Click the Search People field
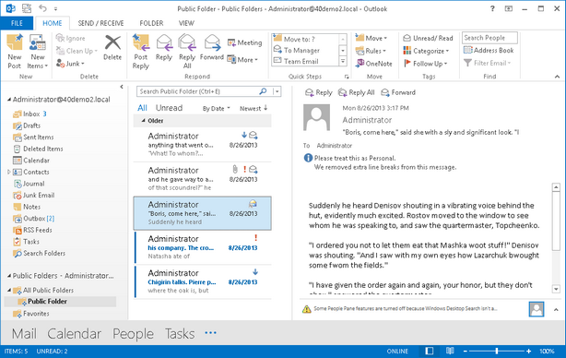Screen dimensions: 566x358 489,38
